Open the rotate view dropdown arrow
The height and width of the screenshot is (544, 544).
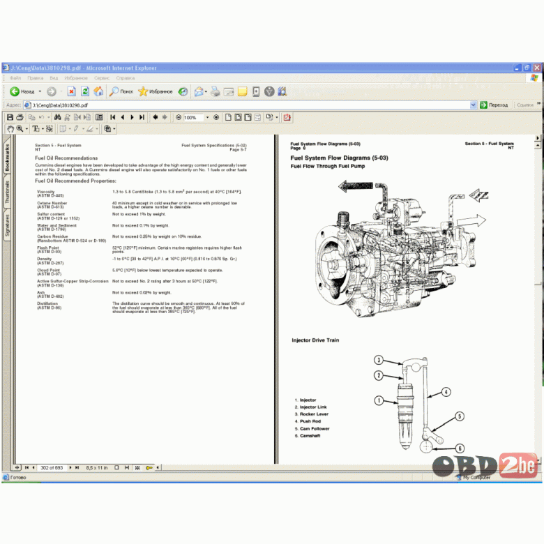coord(276,117)
